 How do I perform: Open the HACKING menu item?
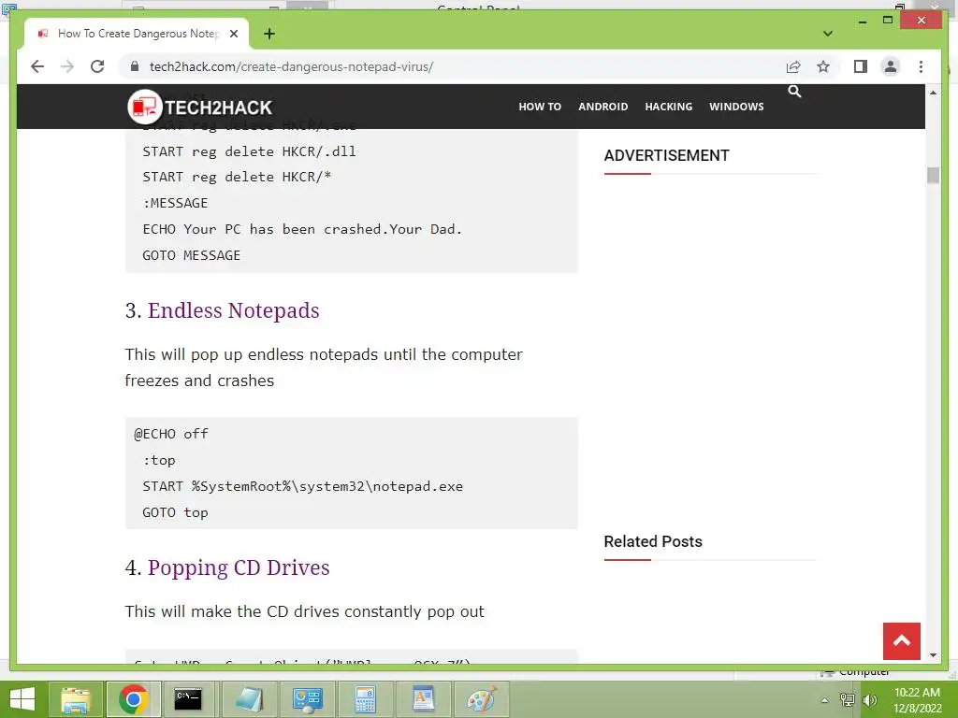[x=668, y=107]
